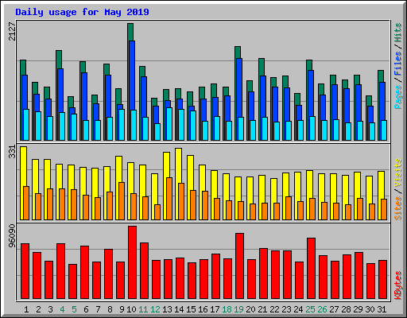Click day 23 on the x-axis

tap(286, 309)
